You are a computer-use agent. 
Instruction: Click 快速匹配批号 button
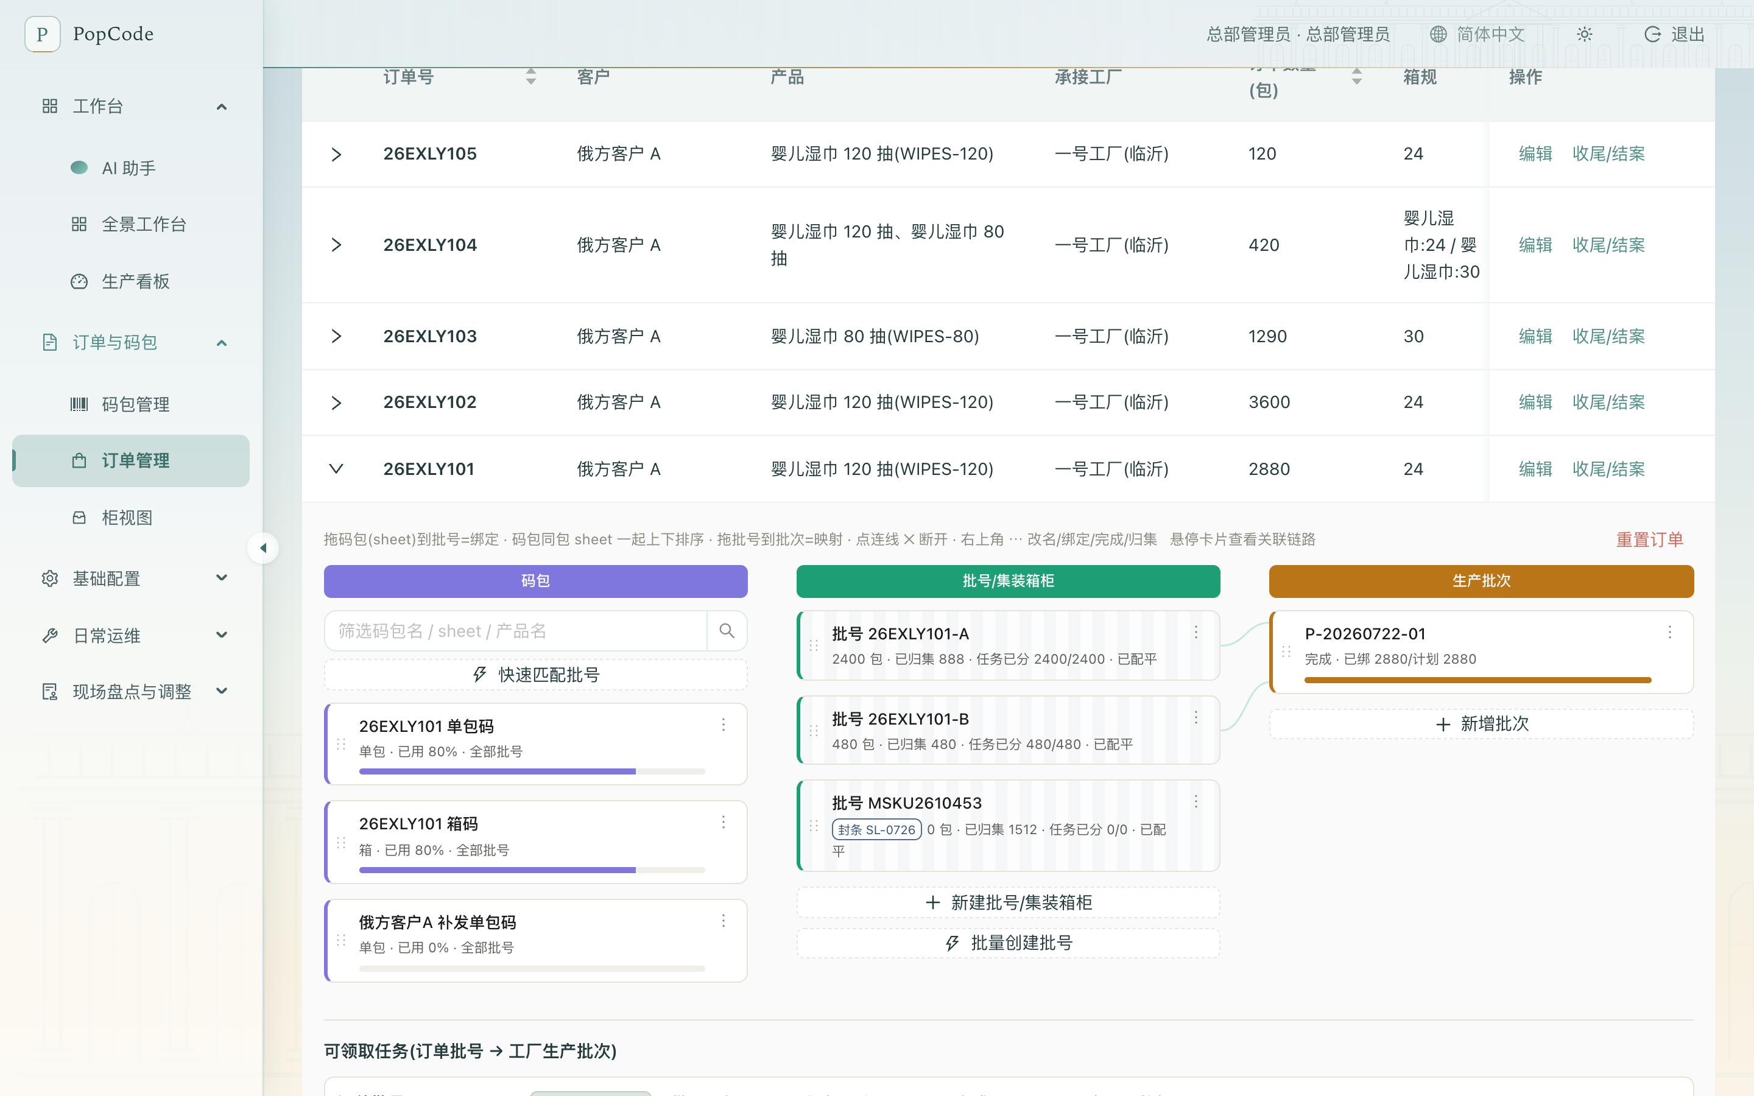(535, 675)
